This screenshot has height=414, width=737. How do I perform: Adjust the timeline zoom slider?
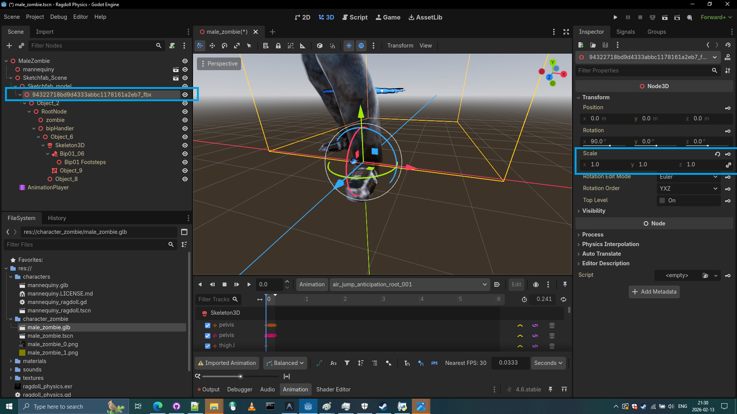click(241, 376)
